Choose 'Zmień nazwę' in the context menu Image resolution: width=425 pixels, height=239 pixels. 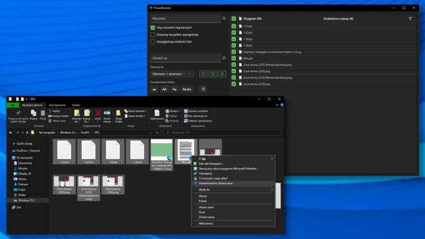click(233, 217)
